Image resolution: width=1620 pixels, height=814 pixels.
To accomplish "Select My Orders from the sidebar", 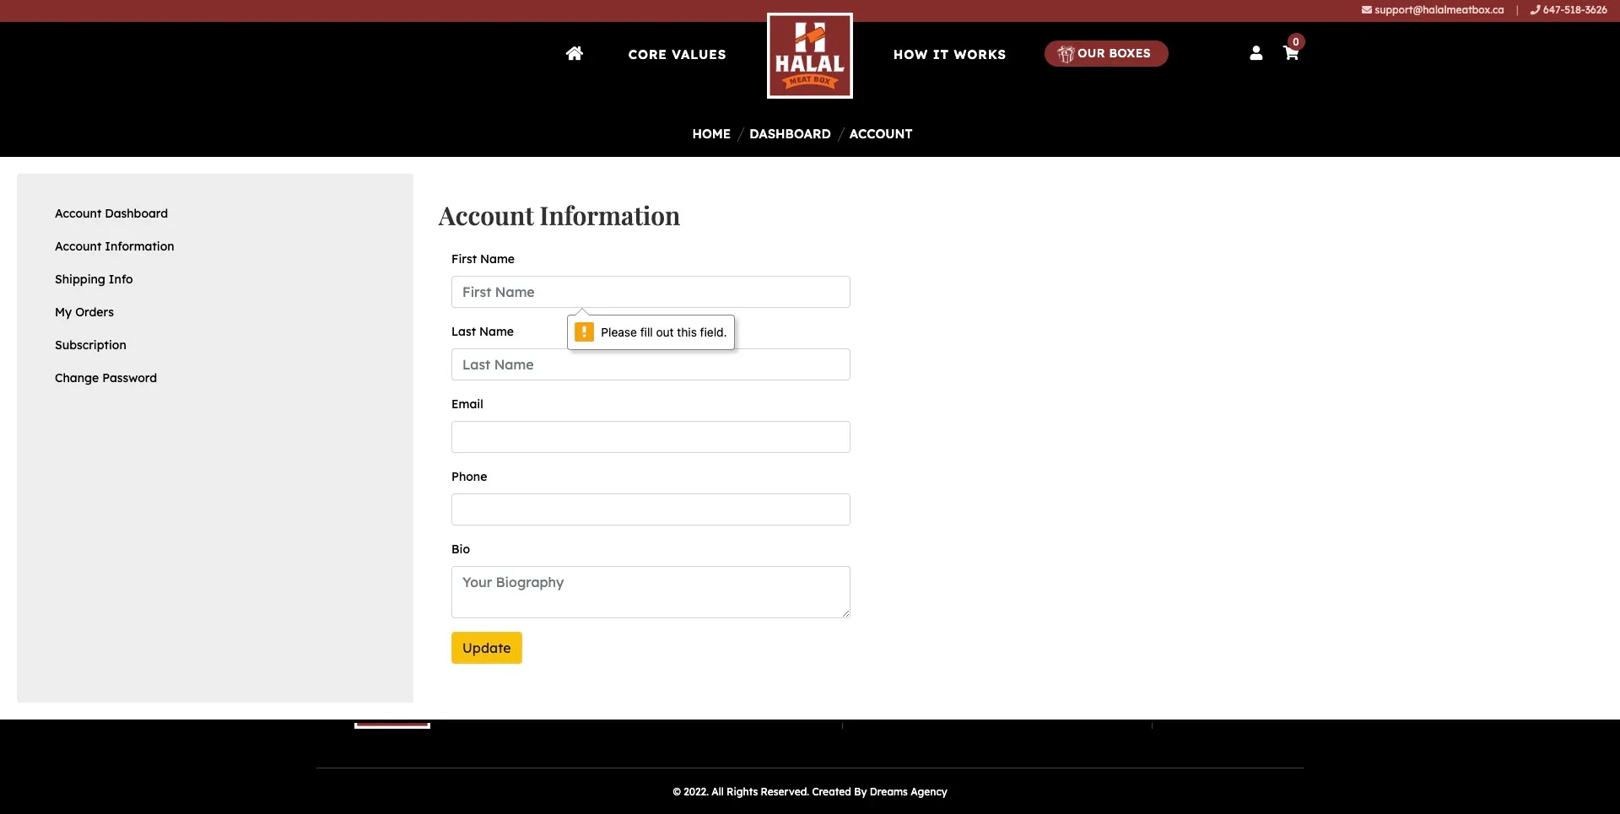I will (84, 312).
